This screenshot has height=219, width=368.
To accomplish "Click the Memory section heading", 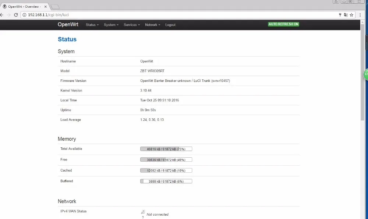I will [67, 139].
